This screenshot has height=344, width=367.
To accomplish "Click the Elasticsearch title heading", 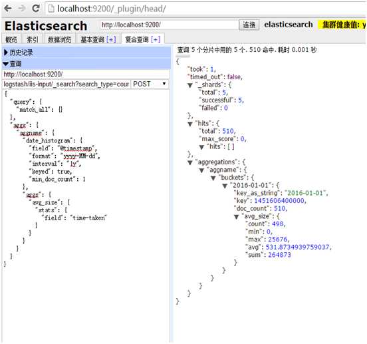I will (x=46, y=26).
